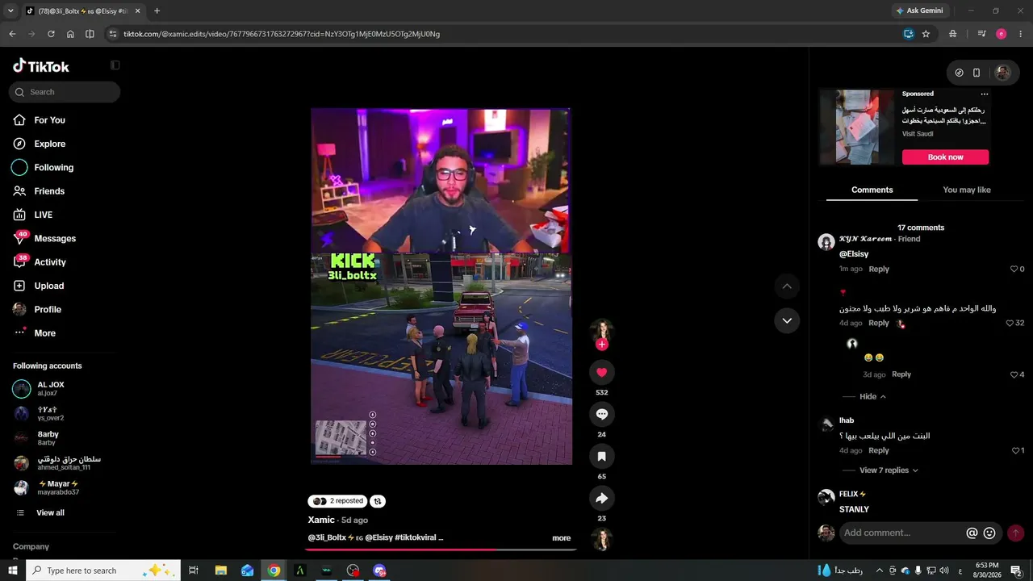Open Windows Task View
The width and height of the screenshot is (1033, 581).
[194, 571]
